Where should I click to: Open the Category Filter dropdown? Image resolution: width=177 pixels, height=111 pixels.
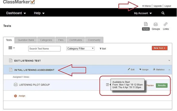(80, 49)
